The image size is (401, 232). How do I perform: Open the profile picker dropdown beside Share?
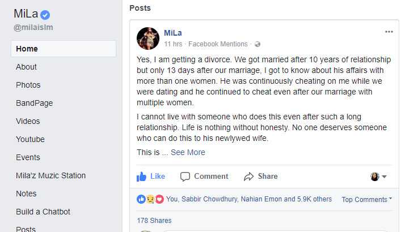378,177
